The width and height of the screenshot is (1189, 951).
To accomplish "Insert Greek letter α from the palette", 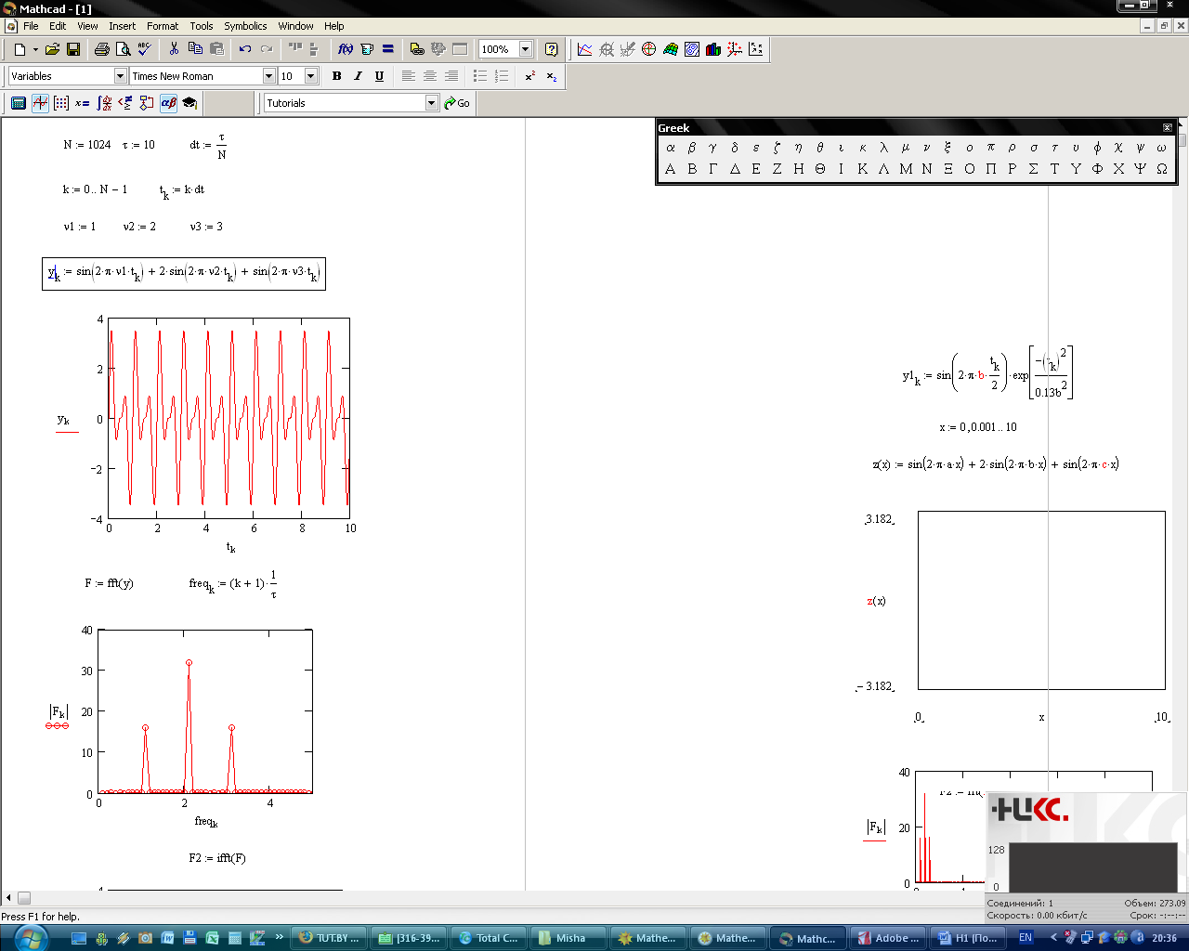I will pos(671,147).
